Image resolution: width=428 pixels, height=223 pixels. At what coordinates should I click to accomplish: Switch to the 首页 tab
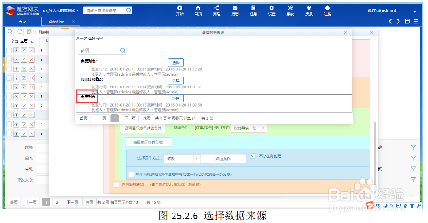pos(22,21)
